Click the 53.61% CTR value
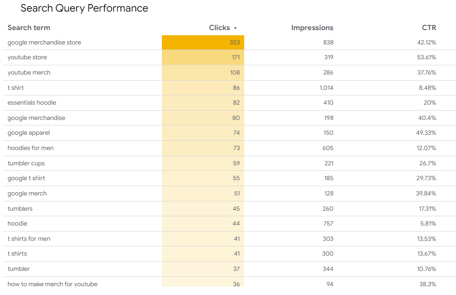This screenshot has width=456, height=295. coord(426,57)
